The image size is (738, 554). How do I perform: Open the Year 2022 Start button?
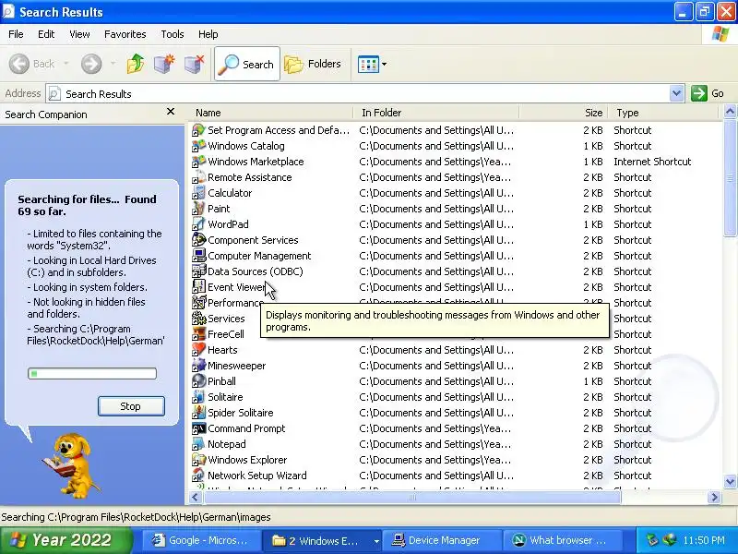(x=66, y=540)
